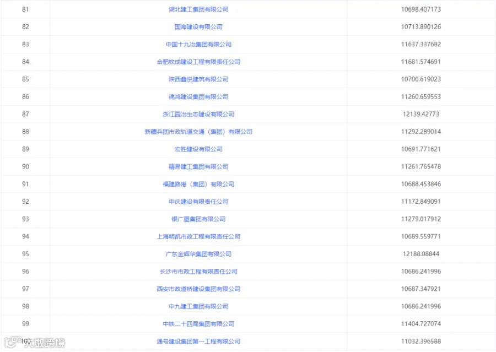
Task: Select the value 11404.727074
Action: [x=420, y=324]
